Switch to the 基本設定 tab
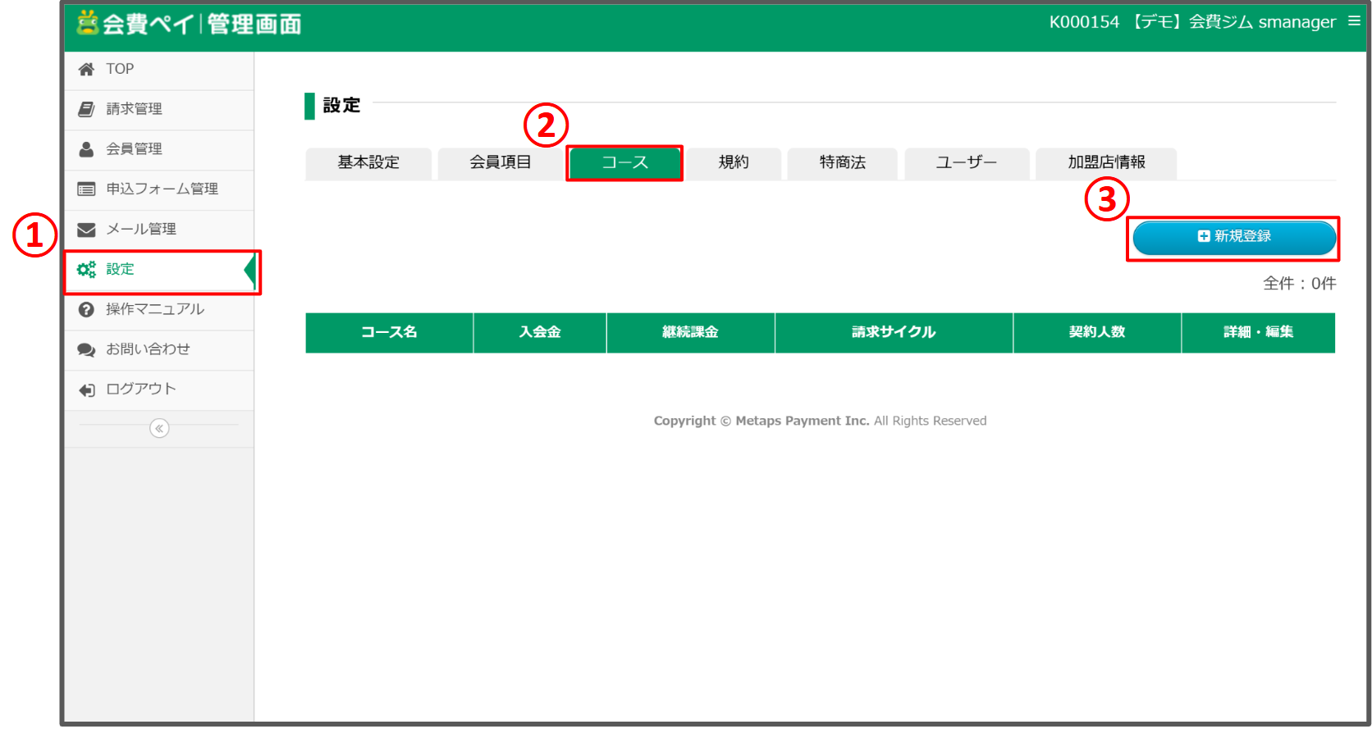 (x=368, y=163)
